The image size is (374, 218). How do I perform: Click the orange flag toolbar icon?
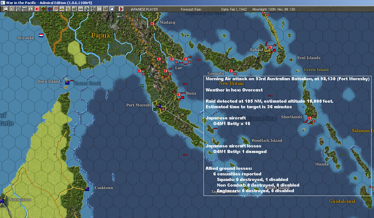coord(56,9)
